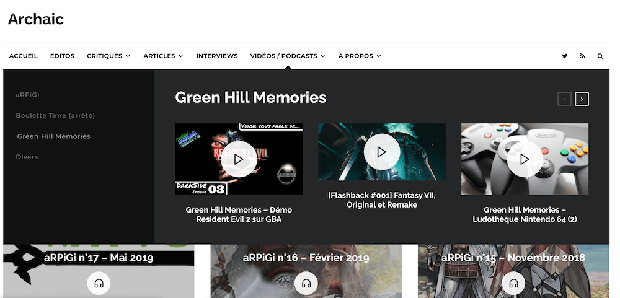Open the Divers submenu category
This screenshot has width=620, height=298.
(x=27, y=157)
